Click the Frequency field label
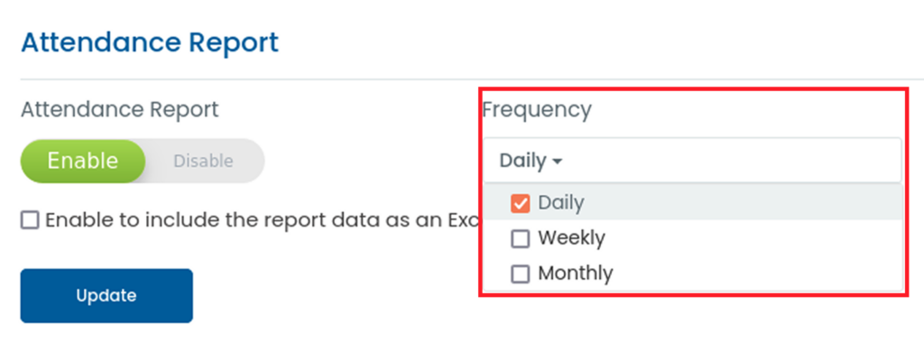Screen dimensions: 924x342 (x=537, y=110)
